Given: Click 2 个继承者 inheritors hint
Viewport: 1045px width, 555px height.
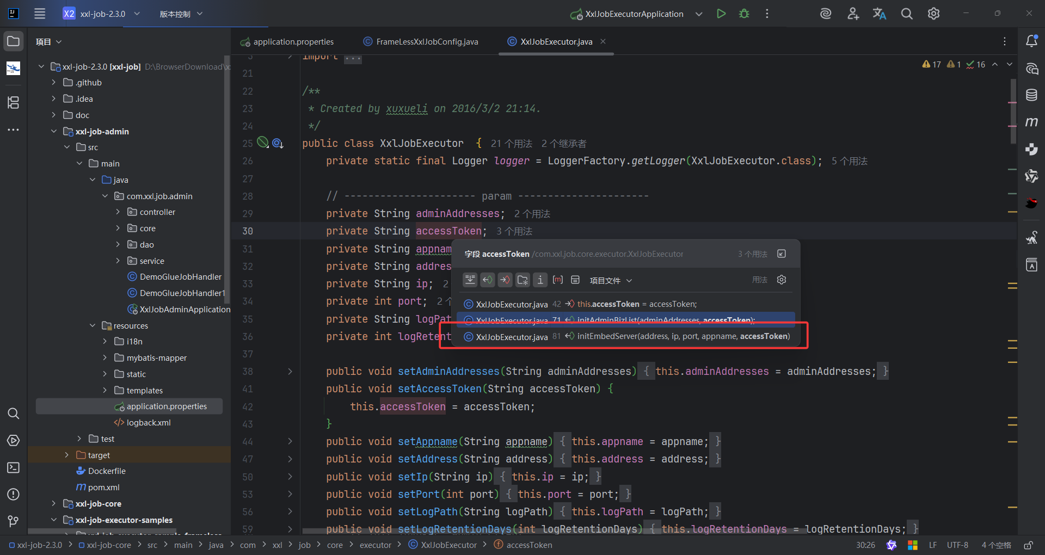Looking at the screenshot, I should [x=564, y=144].
